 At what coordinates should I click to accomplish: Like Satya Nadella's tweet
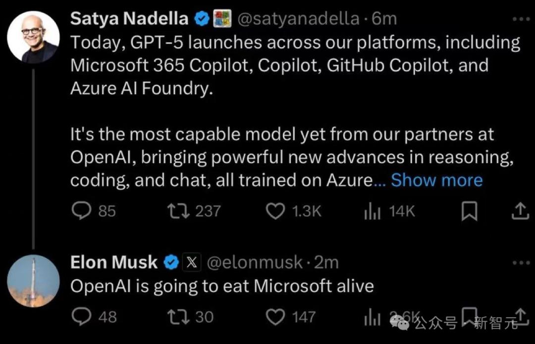275,211
